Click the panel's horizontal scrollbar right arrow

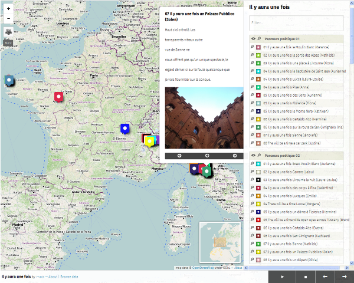click(x=347, y=268)
